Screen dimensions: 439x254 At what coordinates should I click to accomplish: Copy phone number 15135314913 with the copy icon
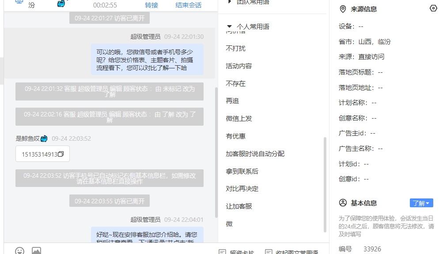(61, 154)
